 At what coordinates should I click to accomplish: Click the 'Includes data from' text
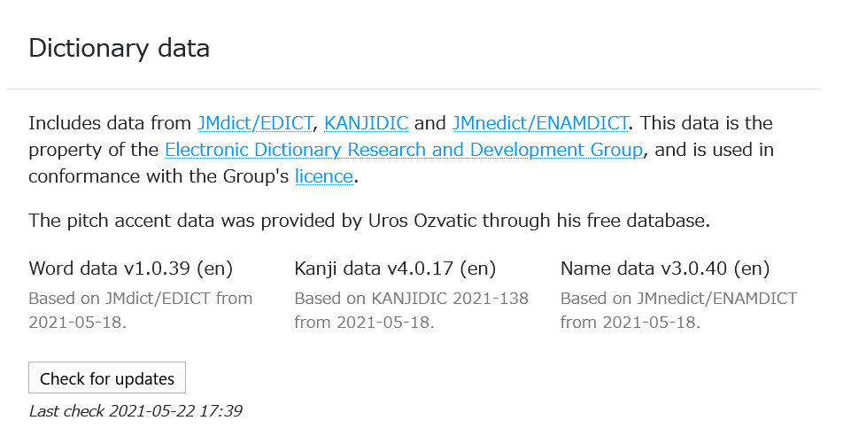click(110, 123)
